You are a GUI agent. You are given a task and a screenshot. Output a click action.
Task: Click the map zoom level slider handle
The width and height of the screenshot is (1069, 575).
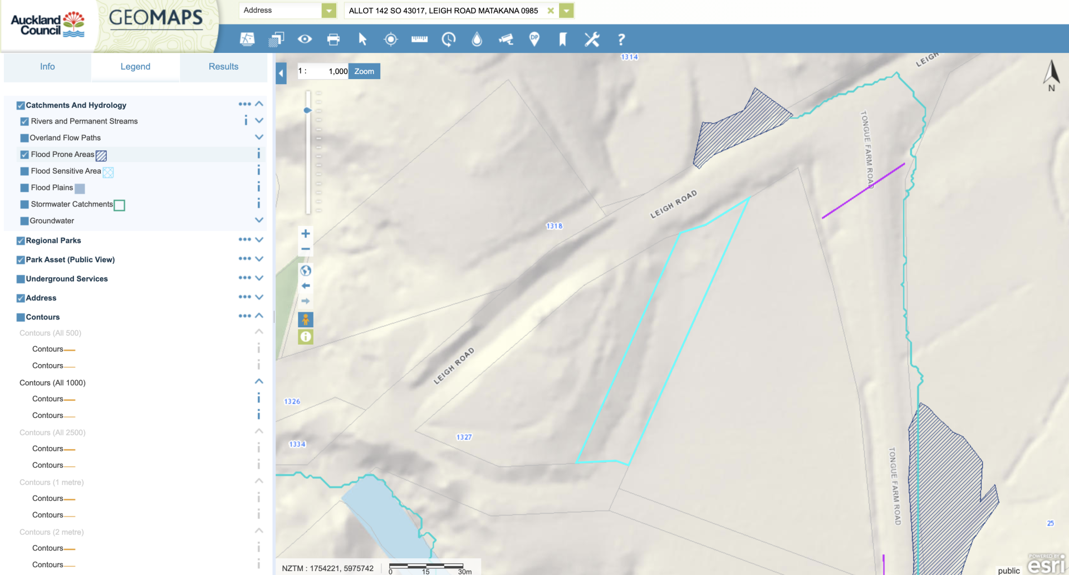point(307,110)
